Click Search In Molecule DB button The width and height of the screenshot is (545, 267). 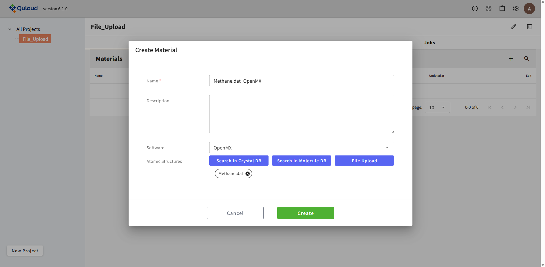301,161
